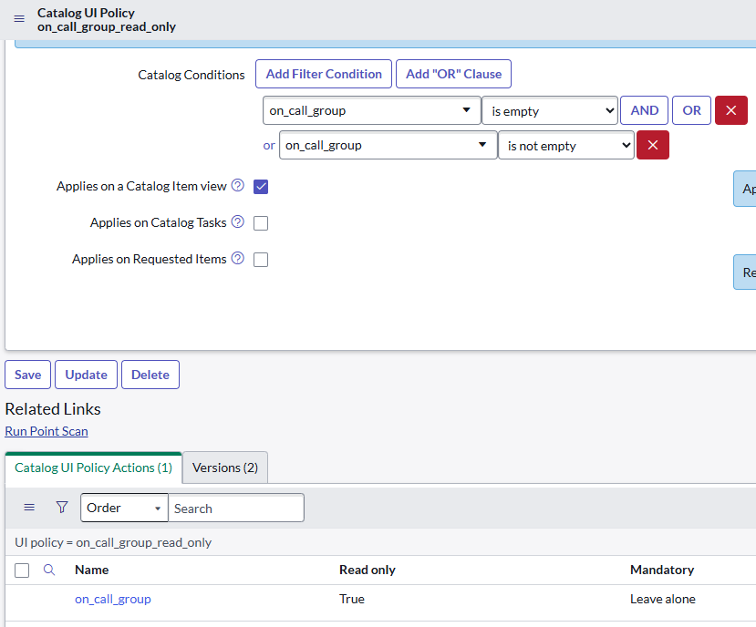Click the Delete button
The height and width of the screenshot is (627, 756).
[x=150, y=375]
